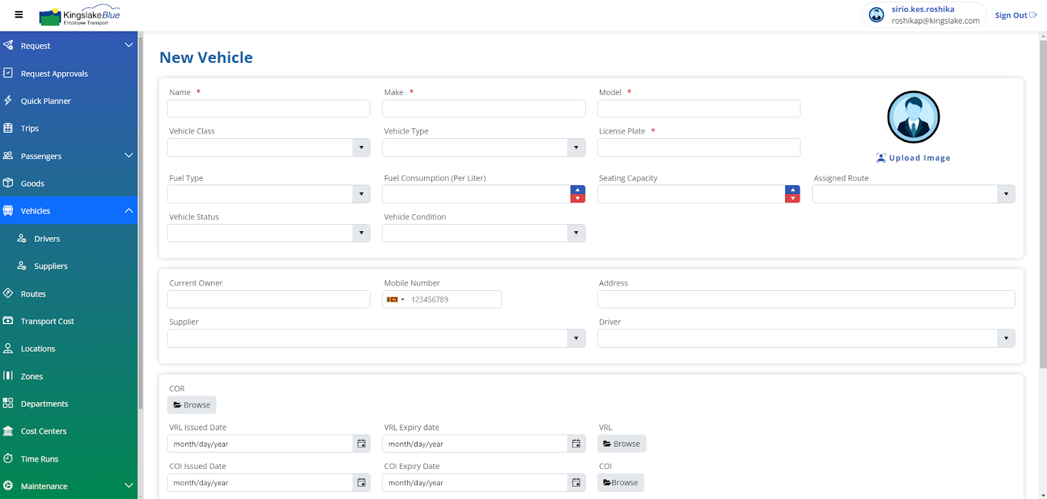1047x499 pixels.
Task: Click the Trips sidebar icon
Action: point(8,128)
